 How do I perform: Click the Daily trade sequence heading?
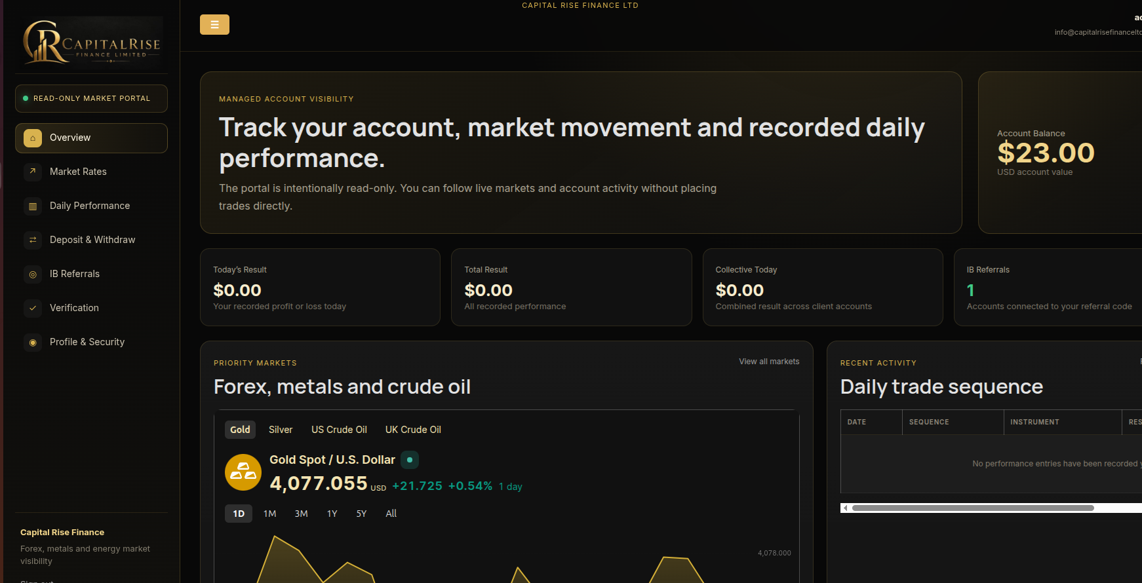[941, 386]
